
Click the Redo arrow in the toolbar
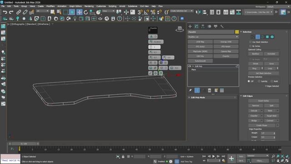click(11, 12)
